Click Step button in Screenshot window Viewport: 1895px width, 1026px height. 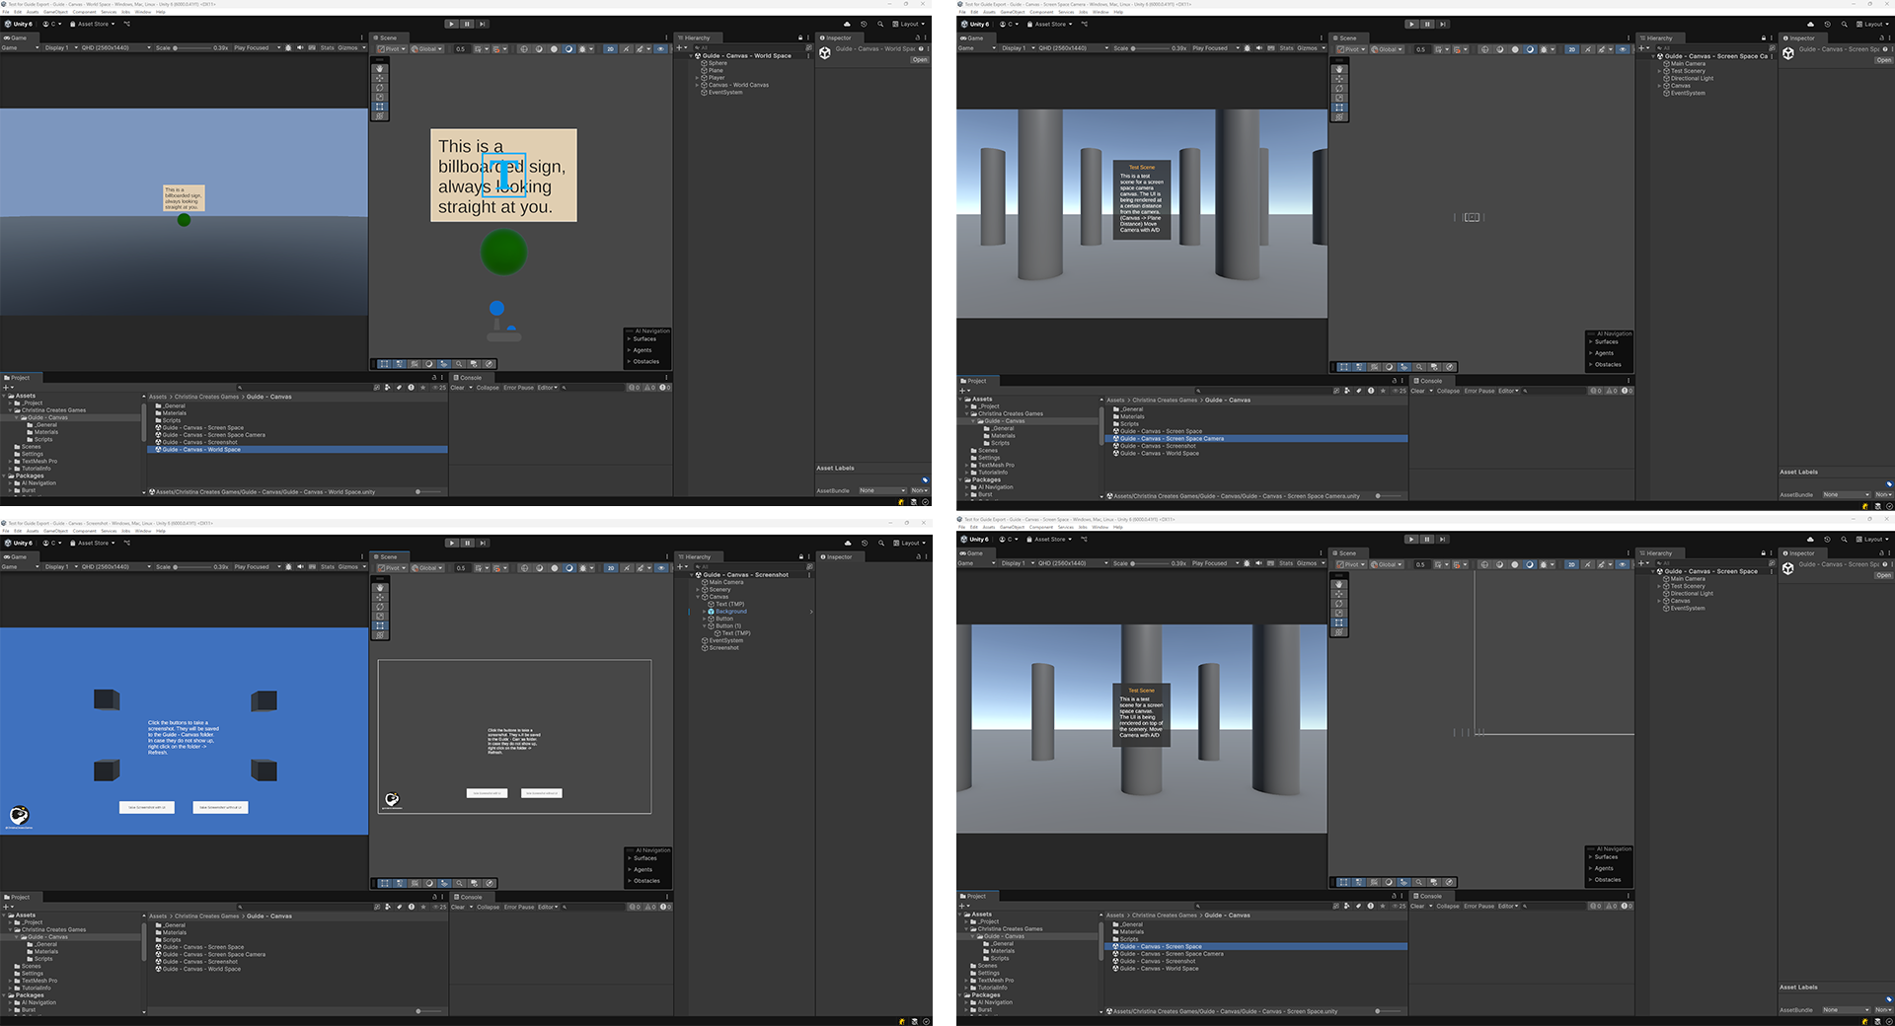click(483, 543)
